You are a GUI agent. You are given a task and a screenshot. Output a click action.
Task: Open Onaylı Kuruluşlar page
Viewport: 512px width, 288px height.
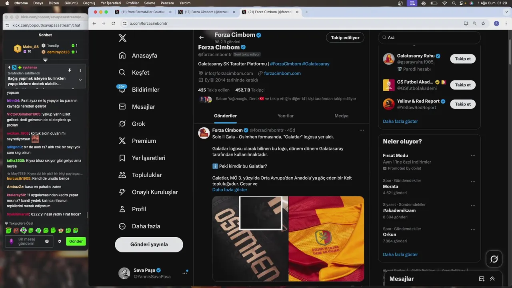pyautogui.click(x=148, y=192)
